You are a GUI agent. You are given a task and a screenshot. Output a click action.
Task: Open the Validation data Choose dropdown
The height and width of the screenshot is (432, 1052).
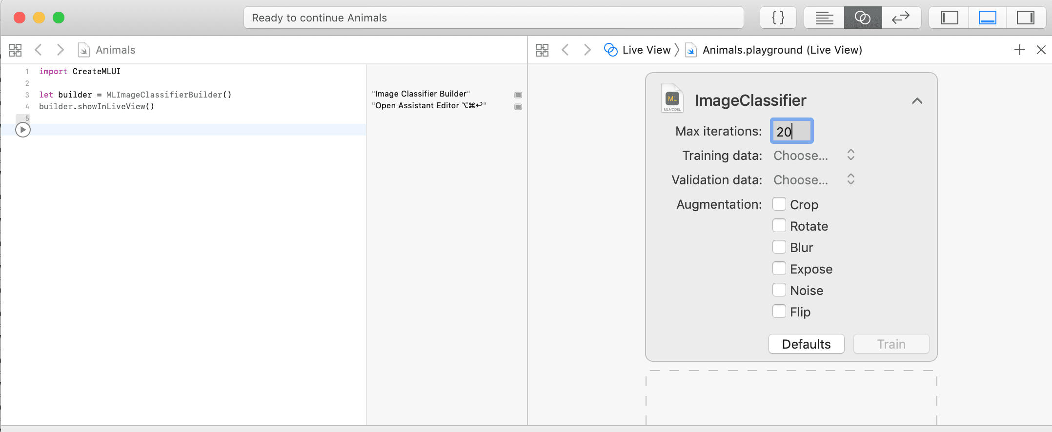[814, 180]
